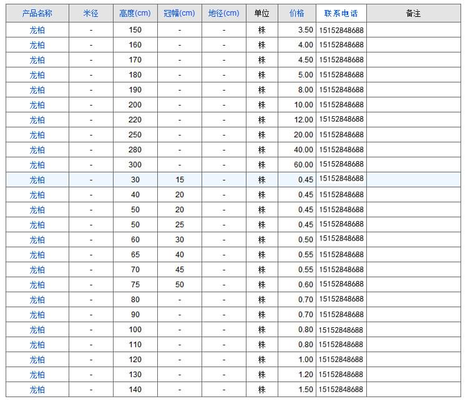
Task: Open 龙柏 link in the 220 height row
Action: [37, 120]
